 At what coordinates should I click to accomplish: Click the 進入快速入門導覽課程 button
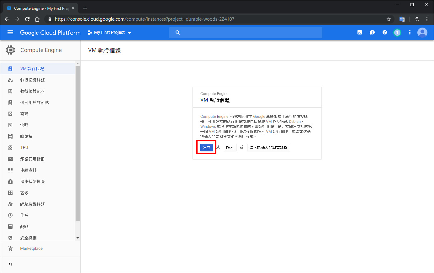click(x=268, y=148)
